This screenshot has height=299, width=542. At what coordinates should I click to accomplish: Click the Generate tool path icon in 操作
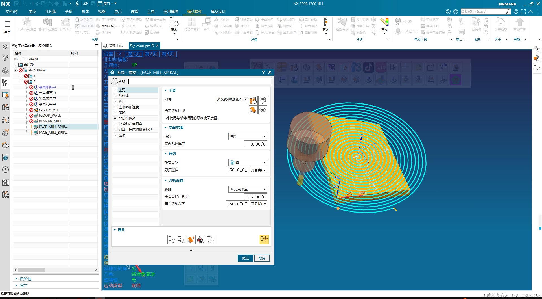tap(172, 240)
